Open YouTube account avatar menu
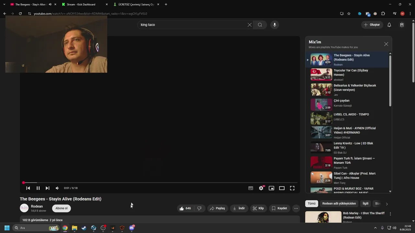 [x=402, y=25]
